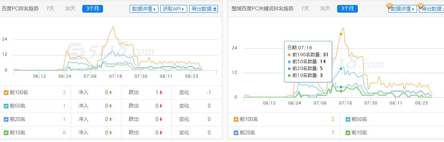Click 导出数据 in the right keyword panel
The width and height of the screenshot is (444, 142).
pos(432,9)
